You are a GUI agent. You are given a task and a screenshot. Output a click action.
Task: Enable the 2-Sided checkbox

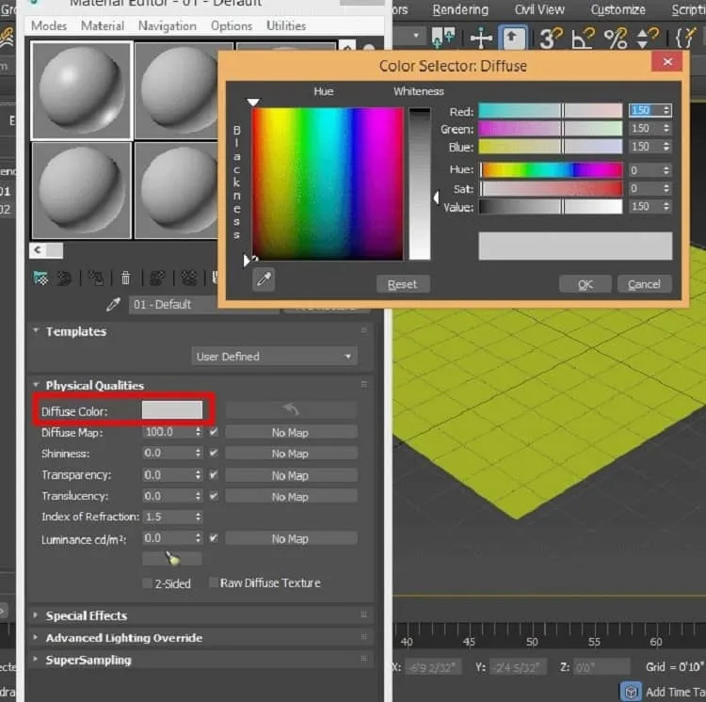[x=147, y=583]
